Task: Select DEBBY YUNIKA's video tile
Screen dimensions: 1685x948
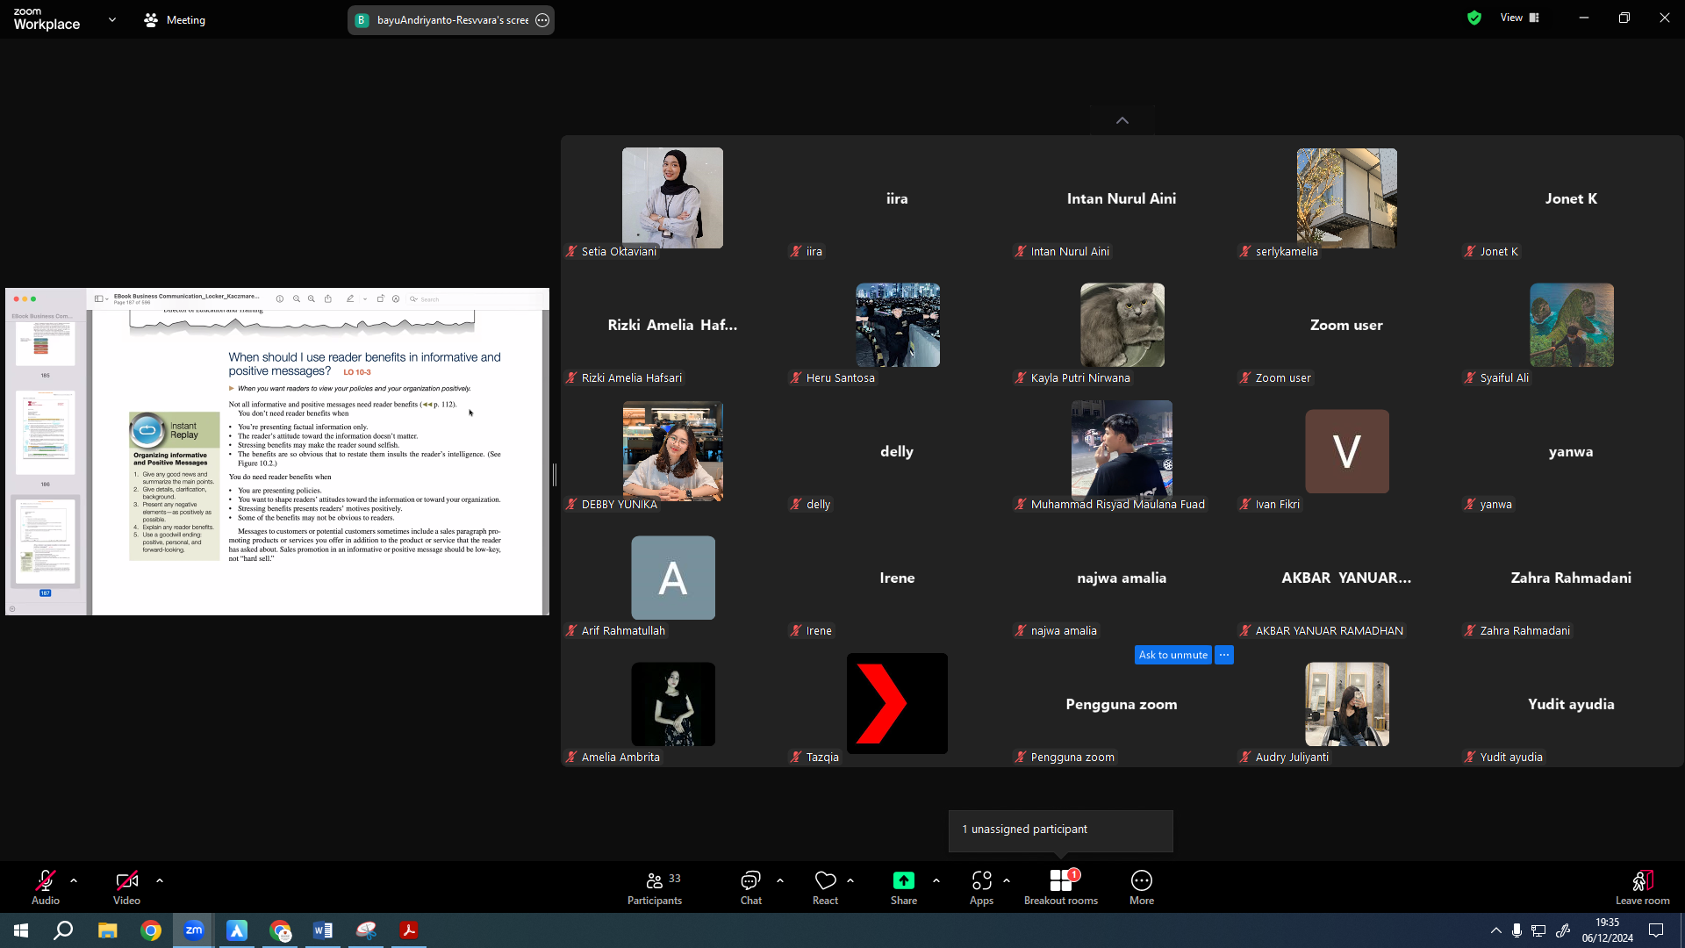Action: tap(672, 451)
